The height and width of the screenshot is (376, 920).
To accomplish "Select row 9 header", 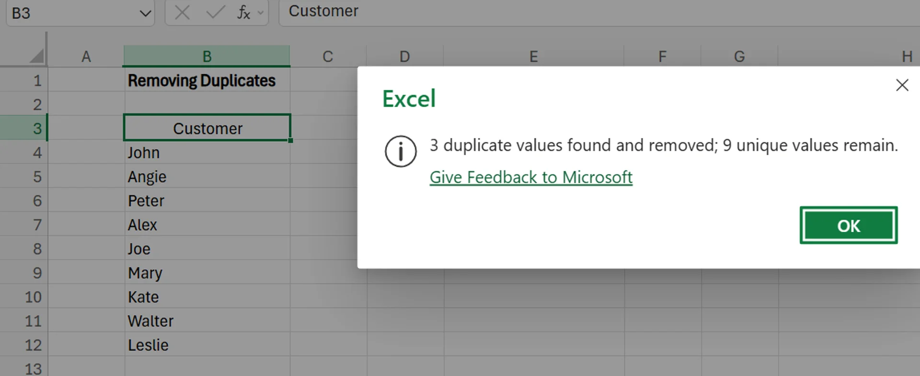I will [24, 272].
